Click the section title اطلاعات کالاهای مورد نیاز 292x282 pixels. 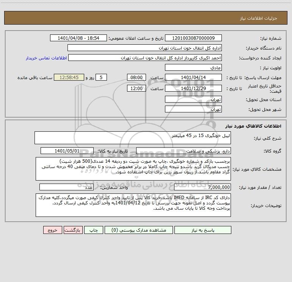(x=253, y=126)
